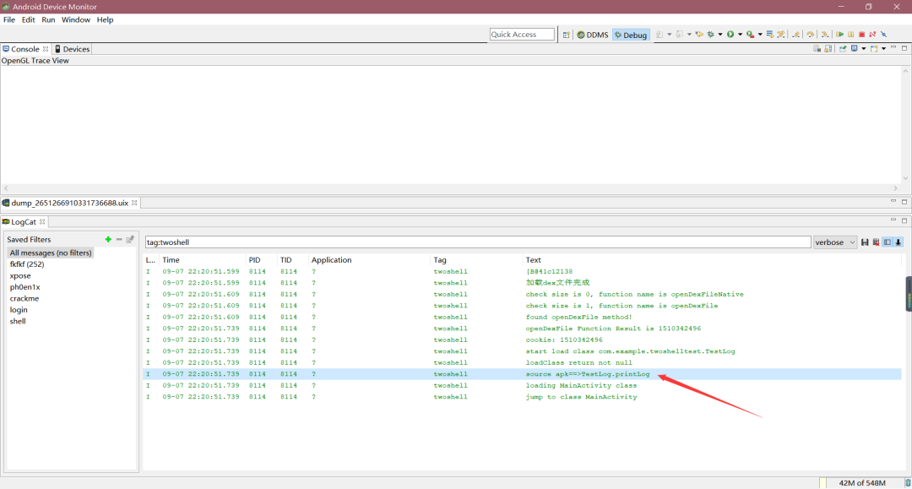912x489 pixels.
Task: Maximize the LogCat panel
Action: (x=904, y=220)
